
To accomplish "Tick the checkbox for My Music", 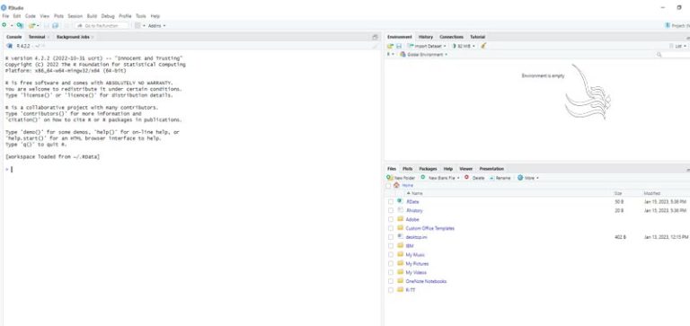I will [390, 255].
